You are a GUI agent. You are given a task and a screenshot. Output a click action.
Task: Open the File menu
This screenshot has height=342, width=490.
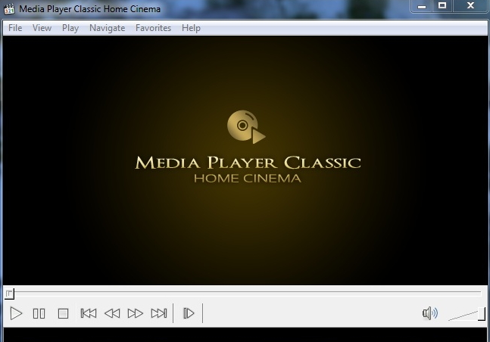pyautogui.click(x=15, y=28)
